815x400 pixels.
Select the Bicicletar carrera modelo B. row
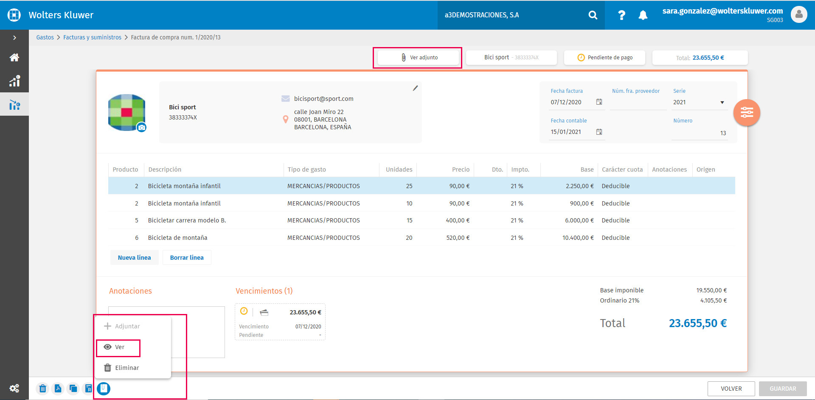click(x=422, y=220)
